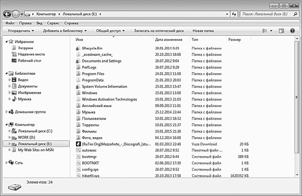The width and height of the screenshot is (302, 196).
Task: Select the Windows folder icon
Action: click(78, 93)
